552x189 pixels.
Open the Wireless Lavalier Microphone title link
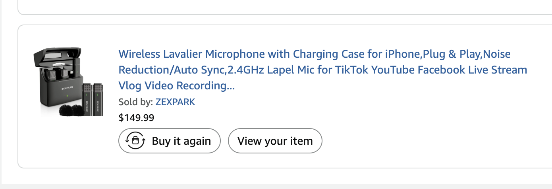tap(323, 70)
